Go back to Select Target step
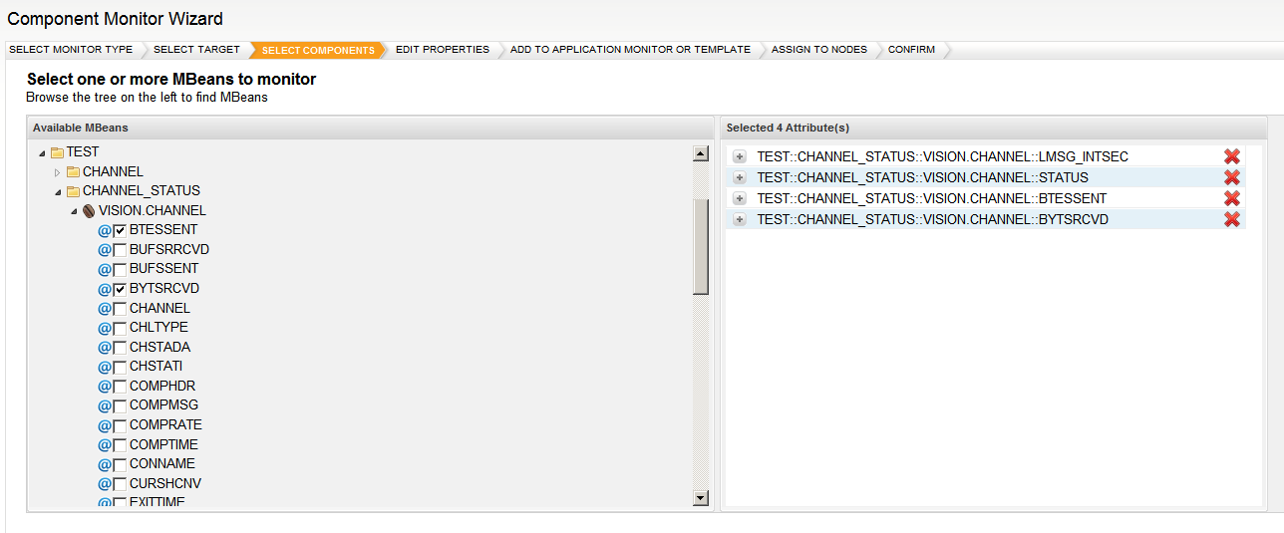This screenshot has height=533, width=1284. (196, 50)
